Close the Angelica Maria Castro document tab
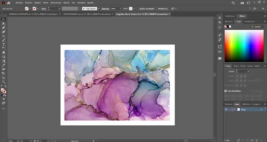The height and width of the screenshot is (142, 267). [x=169, y=14]
